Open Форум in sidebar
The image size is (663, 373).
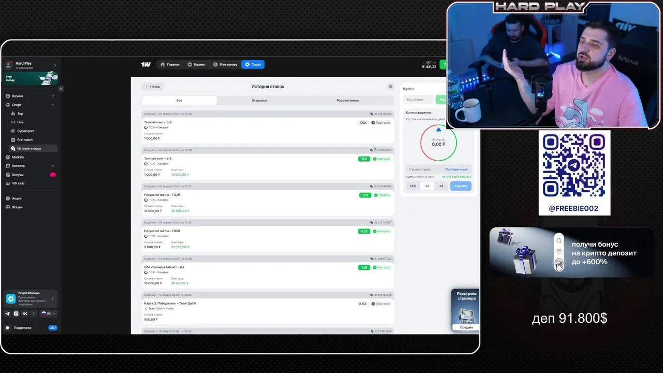[30, 207]
